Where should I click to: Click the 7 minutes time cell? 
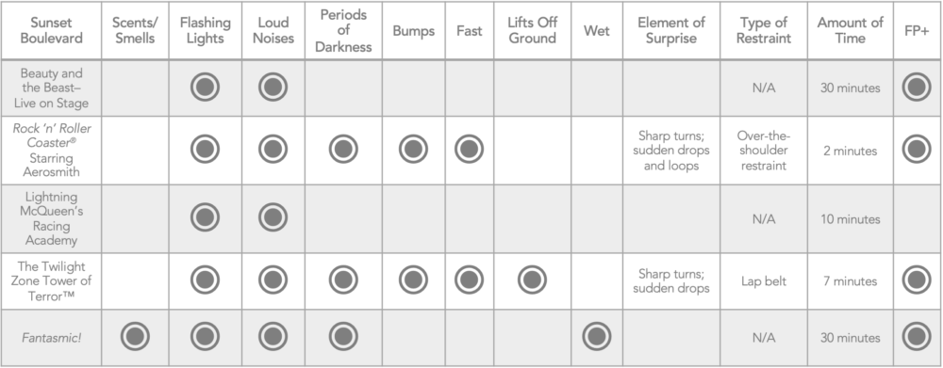tap(850, 281)
